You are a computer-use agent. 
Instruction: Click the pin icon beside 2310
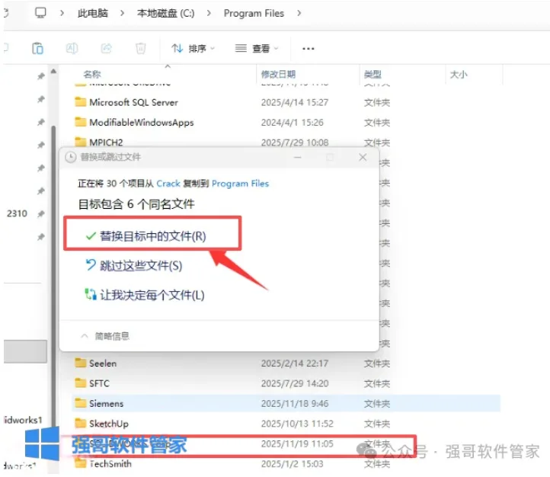click(41, 213)
